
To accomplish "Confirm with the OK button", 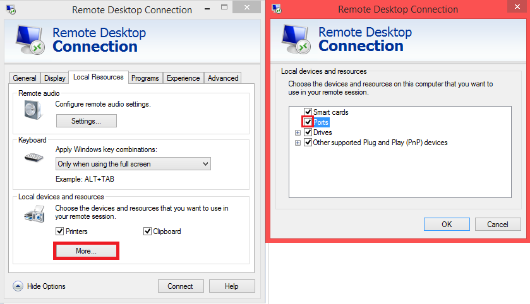I will 447,225.
